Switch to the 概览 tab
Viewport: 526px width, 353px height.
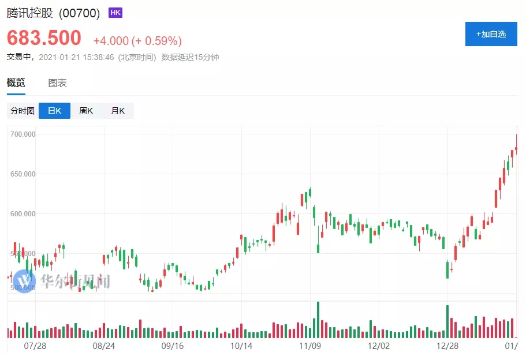[16, 82]
